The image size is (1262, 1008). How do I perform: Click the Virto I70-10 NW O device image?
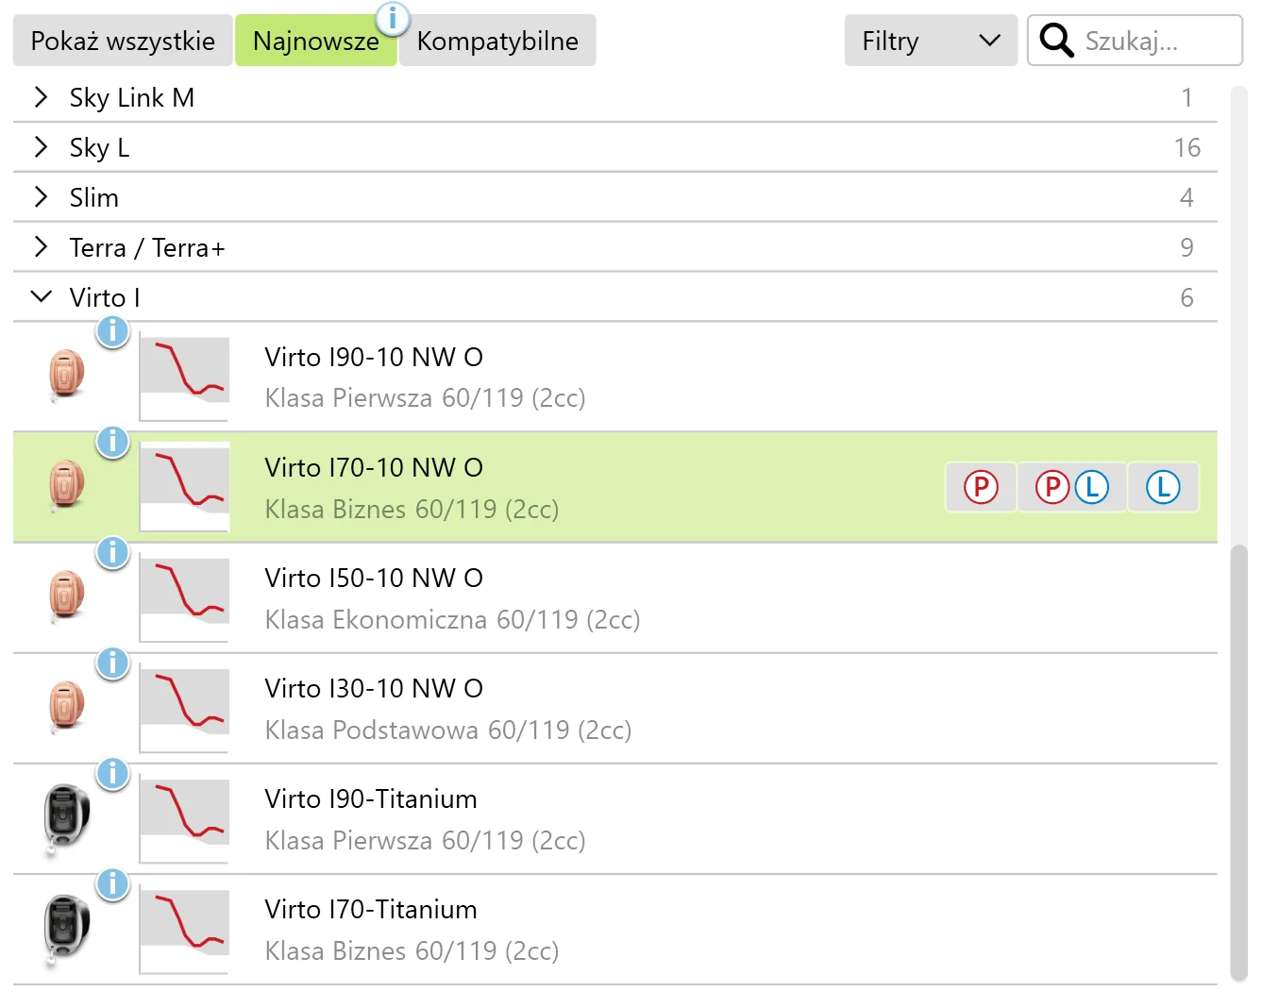pyautogui.click(x=66, y=486)
